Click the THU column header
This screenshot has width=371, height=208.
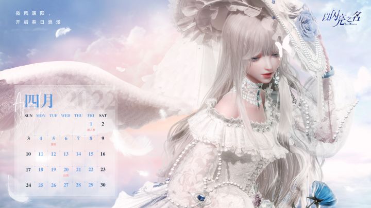(78, 116)
